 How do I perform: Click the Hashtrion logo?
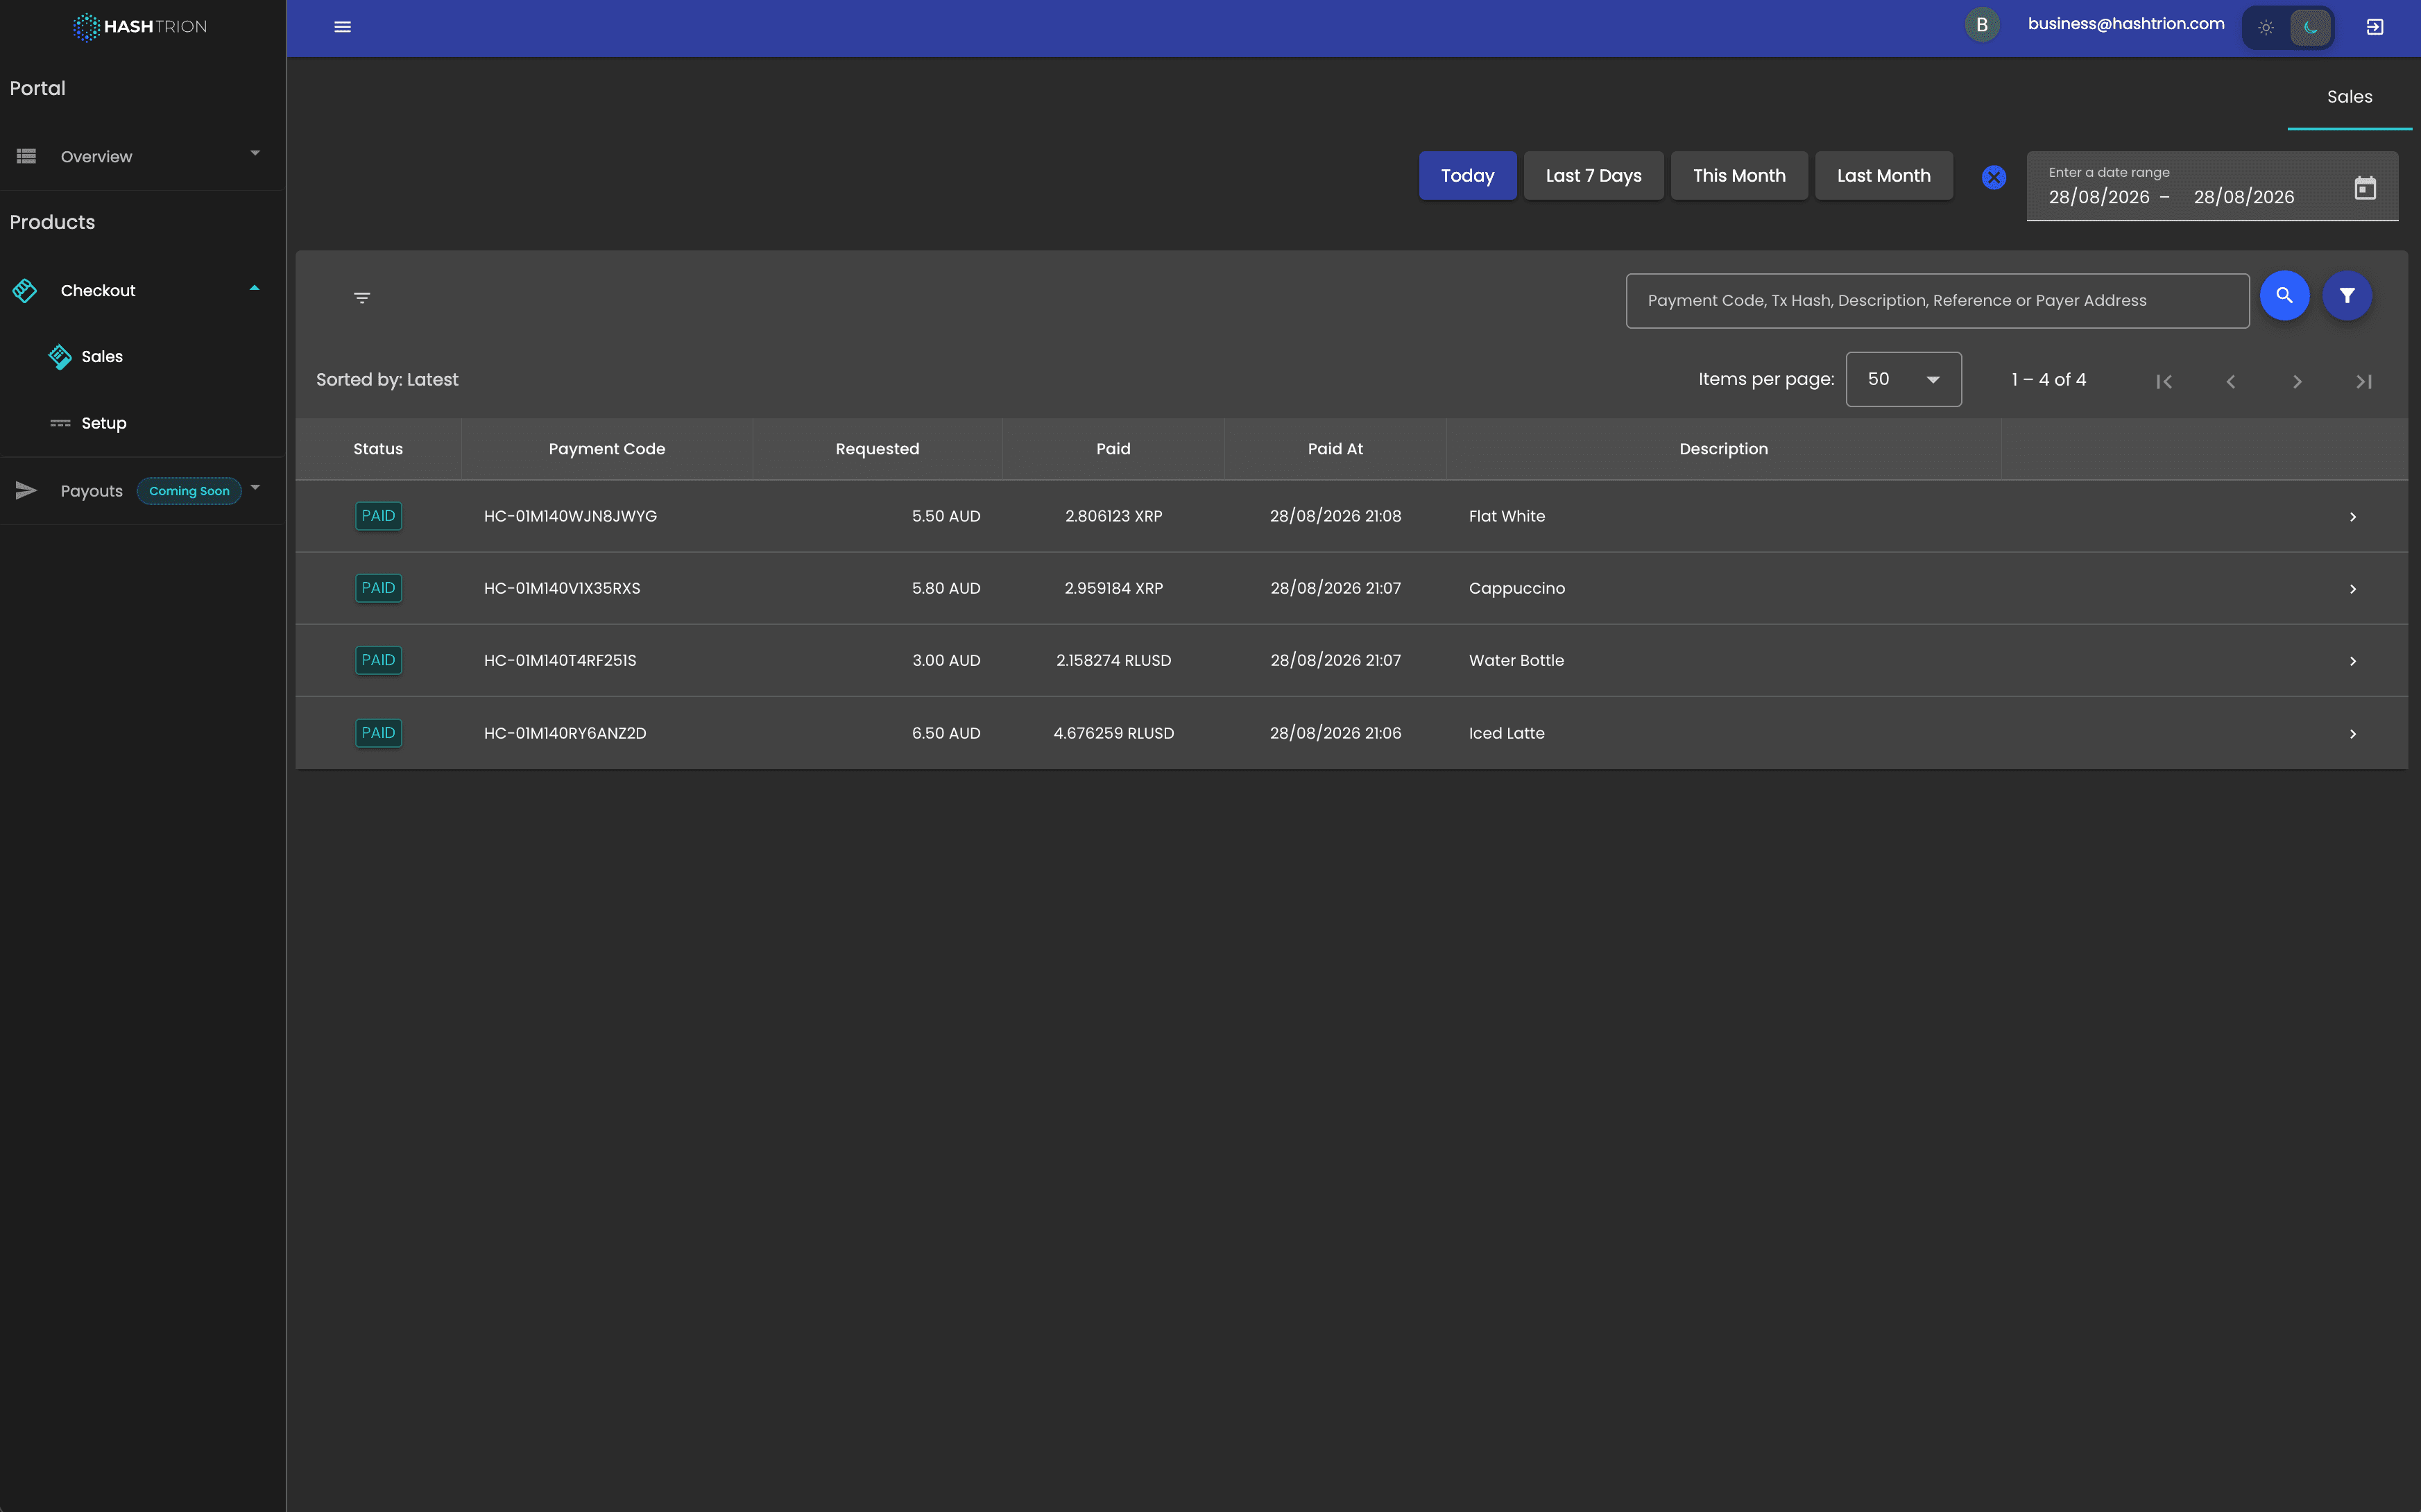click(140, 27)
